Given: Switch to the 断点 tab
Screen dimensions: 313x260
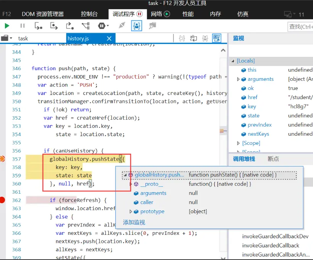Looking at the screenshot, I should tap(273, 159).
